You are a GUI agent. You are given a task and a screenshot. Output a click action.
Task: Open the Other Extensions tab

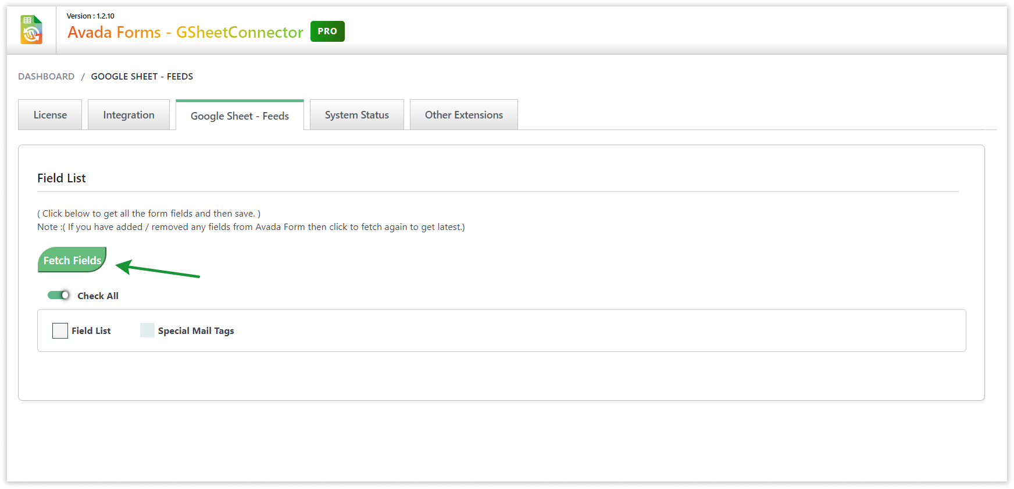463,115
